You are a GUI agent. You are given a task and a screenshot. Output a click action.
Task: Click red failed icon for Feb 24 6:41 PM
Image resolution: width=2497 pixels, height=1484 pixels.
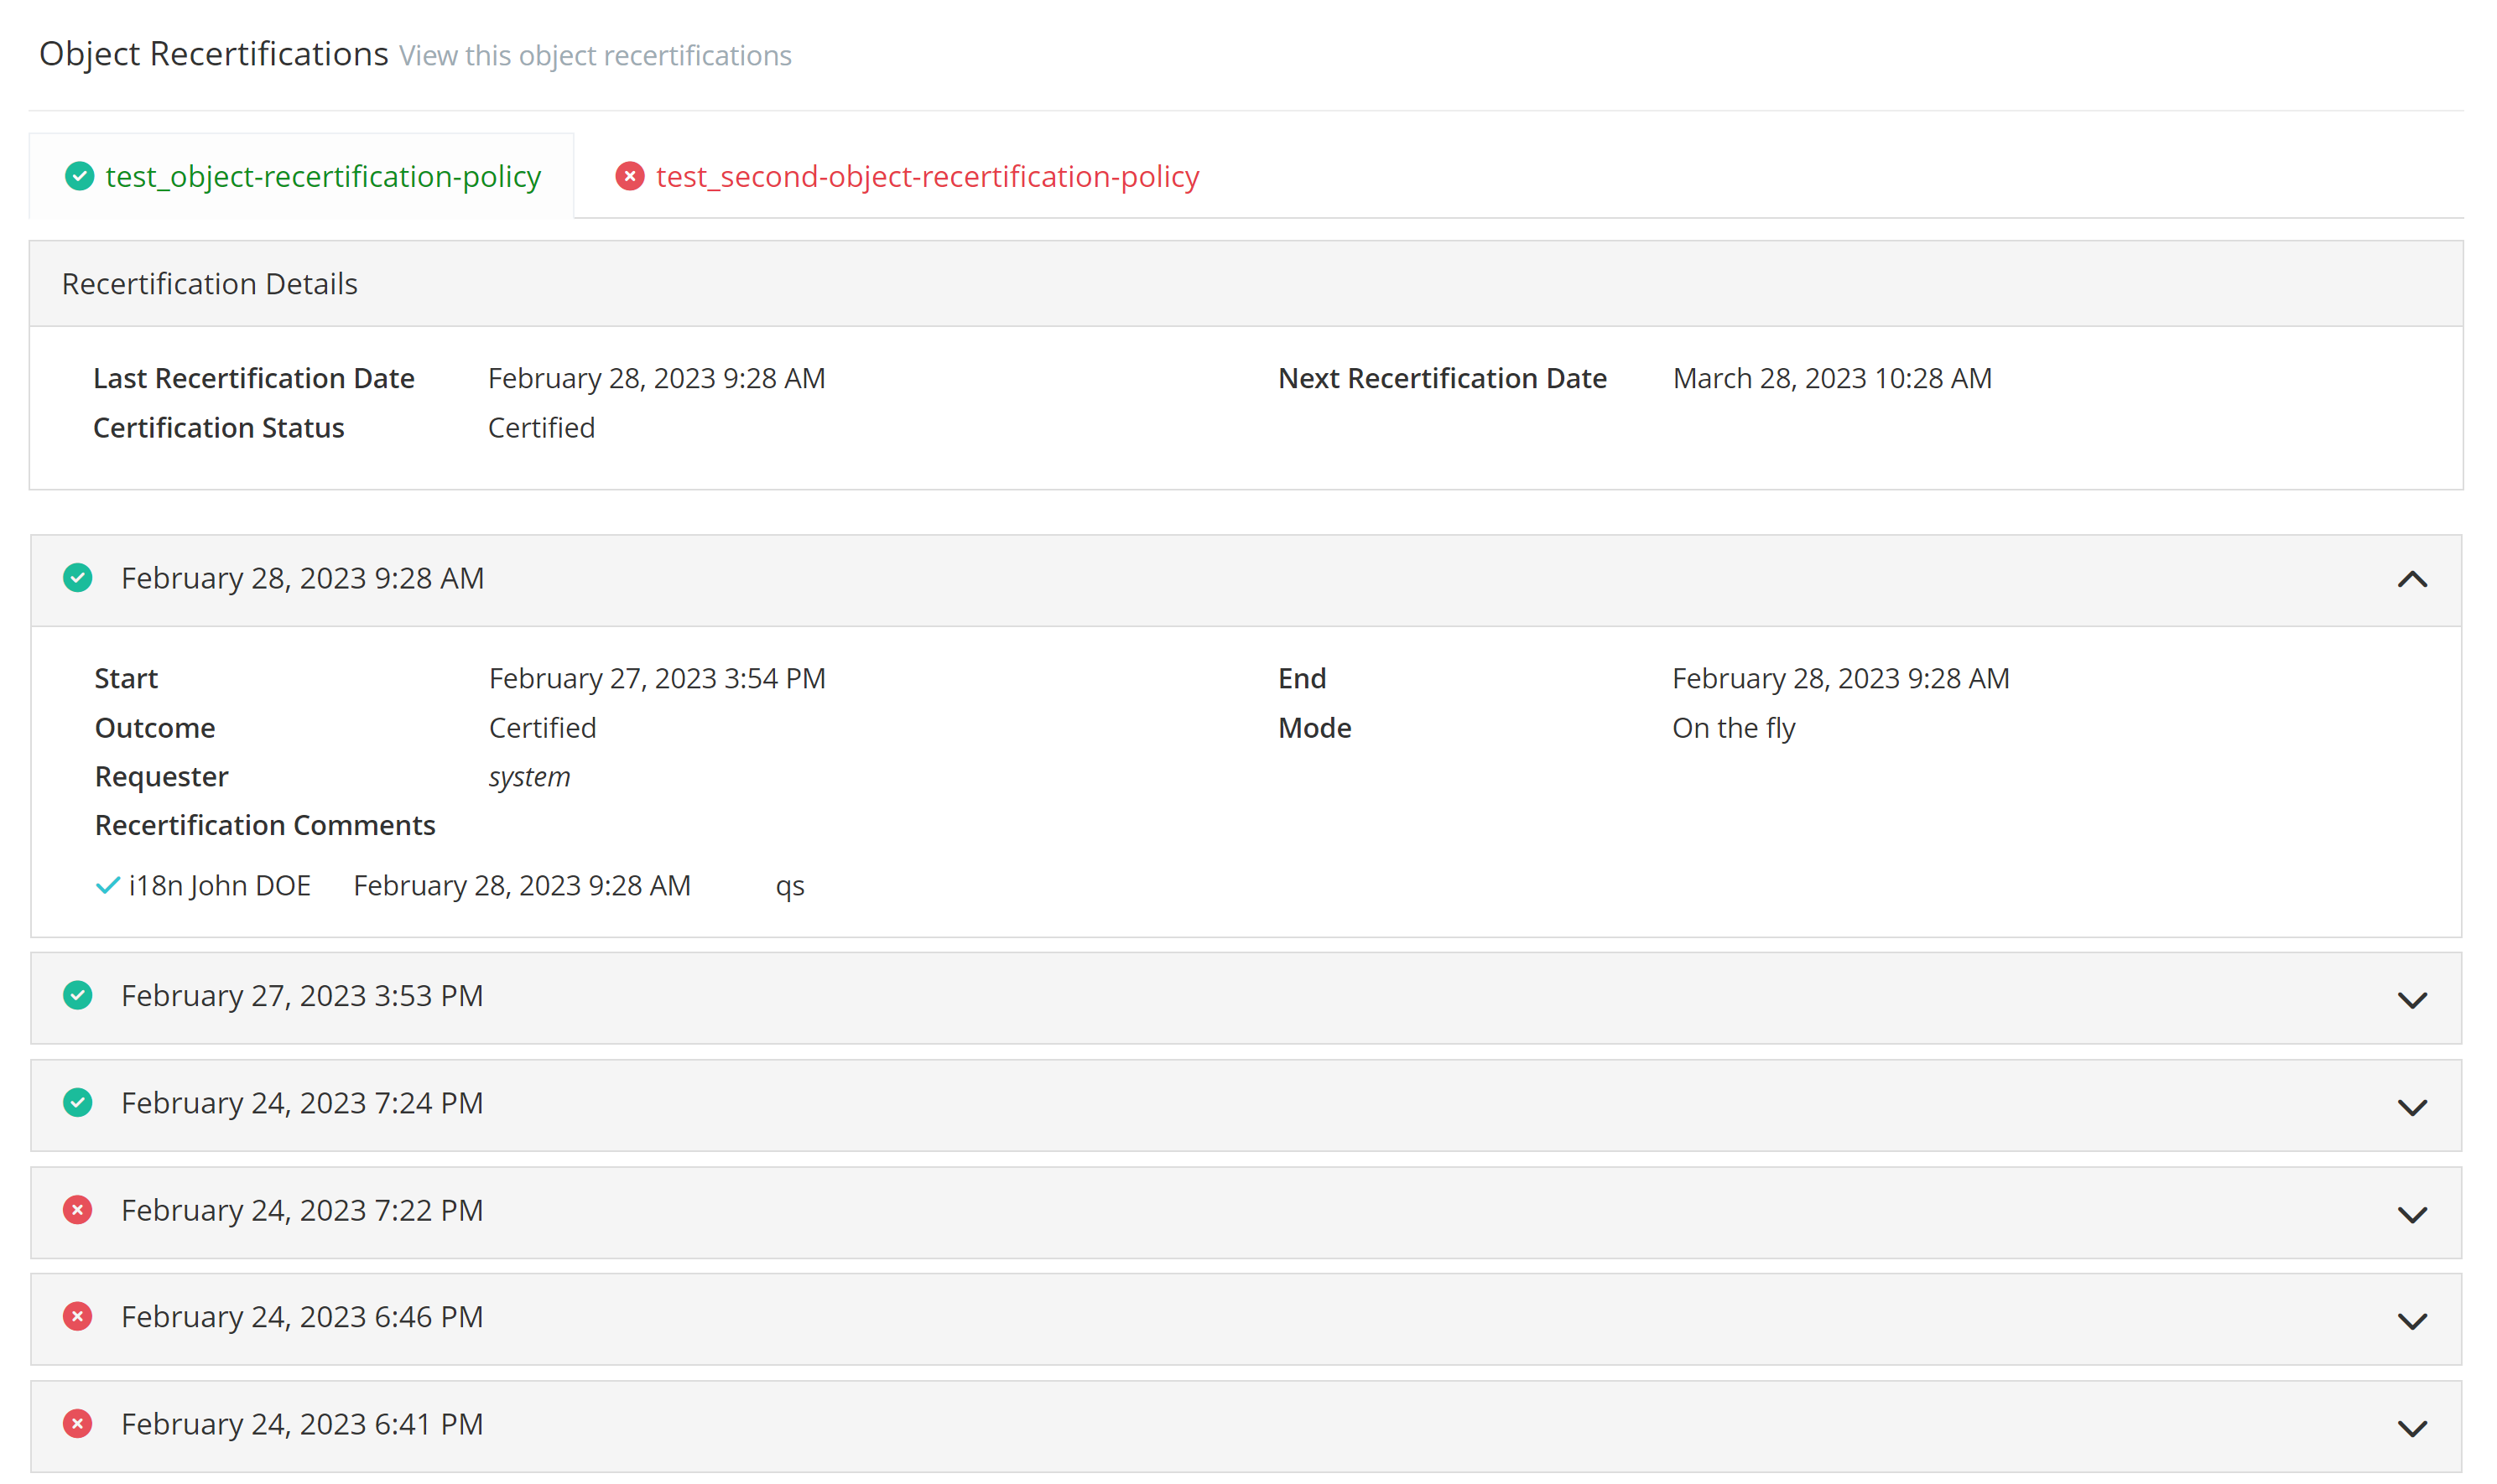pos(78,1423)
